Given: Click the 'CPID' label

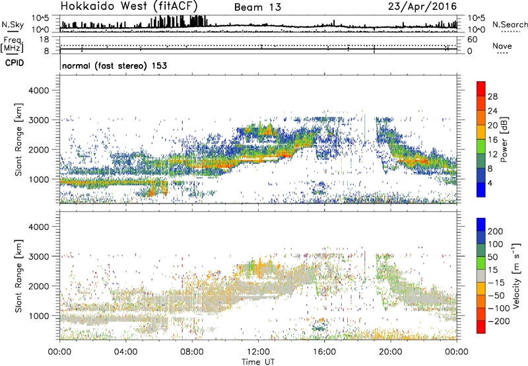Looking at the screenshot, I should click(x=15, y=63).
